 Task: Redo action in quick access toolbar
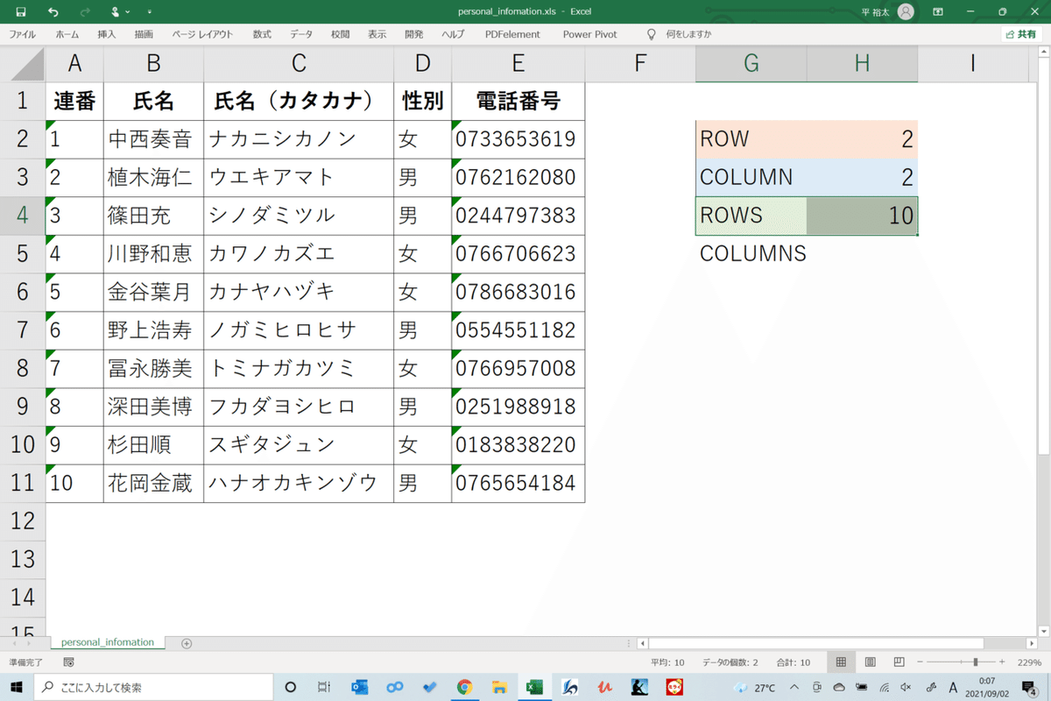pos(84,12)
